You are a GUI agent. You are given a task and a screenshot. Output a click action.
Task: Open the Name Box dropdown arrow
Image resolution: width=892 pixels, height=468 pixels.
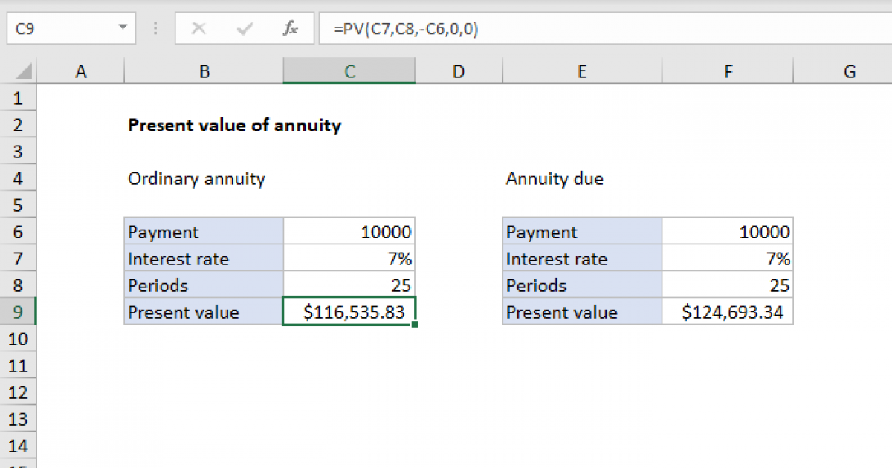[x=123, y=28]
